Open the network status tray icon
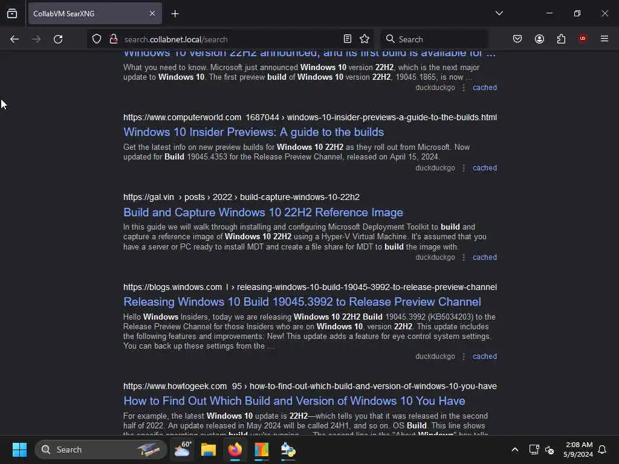Image resolution: width=619 pixels, height=464 pixels. [534, 449]
